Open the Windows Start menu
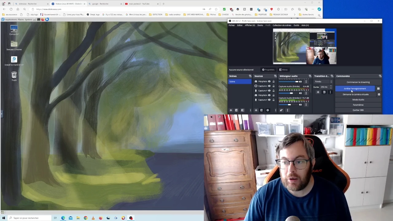The height and width of the screenshot is (221, 393). pyautogui.click(x=3, y=218)
